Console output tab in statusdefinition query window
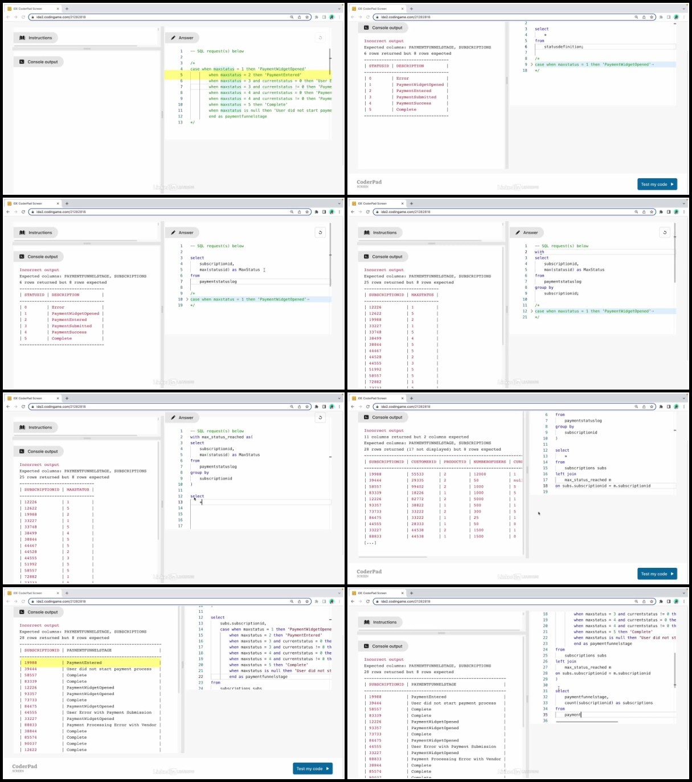 [383, 27]
